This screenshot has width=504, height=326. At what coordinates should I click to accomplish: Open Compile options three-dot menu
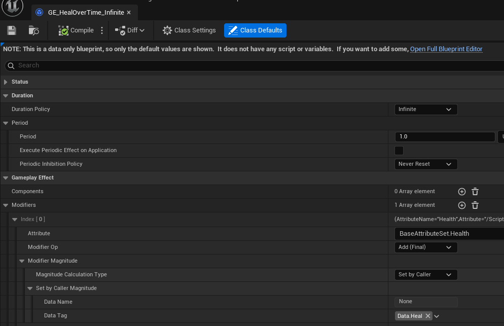pos(102,30)
